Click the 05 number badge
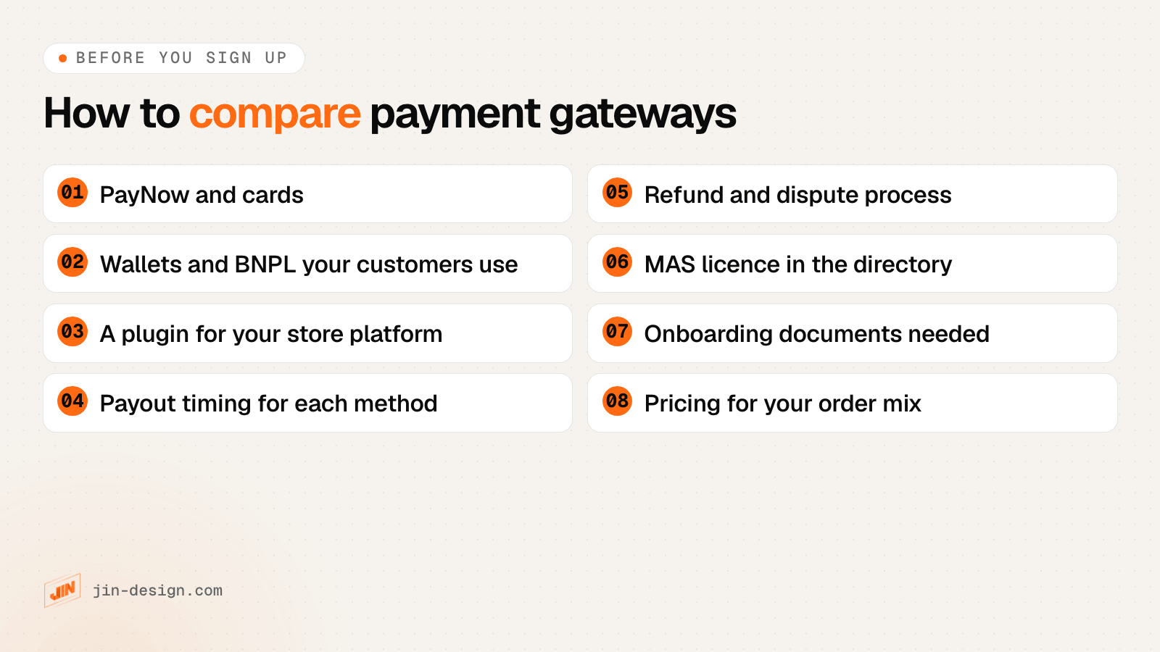 pyautogui.click(x=617, y=193)
